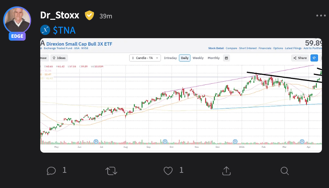Click the EDGE badge under avatar

pos(17,36)
